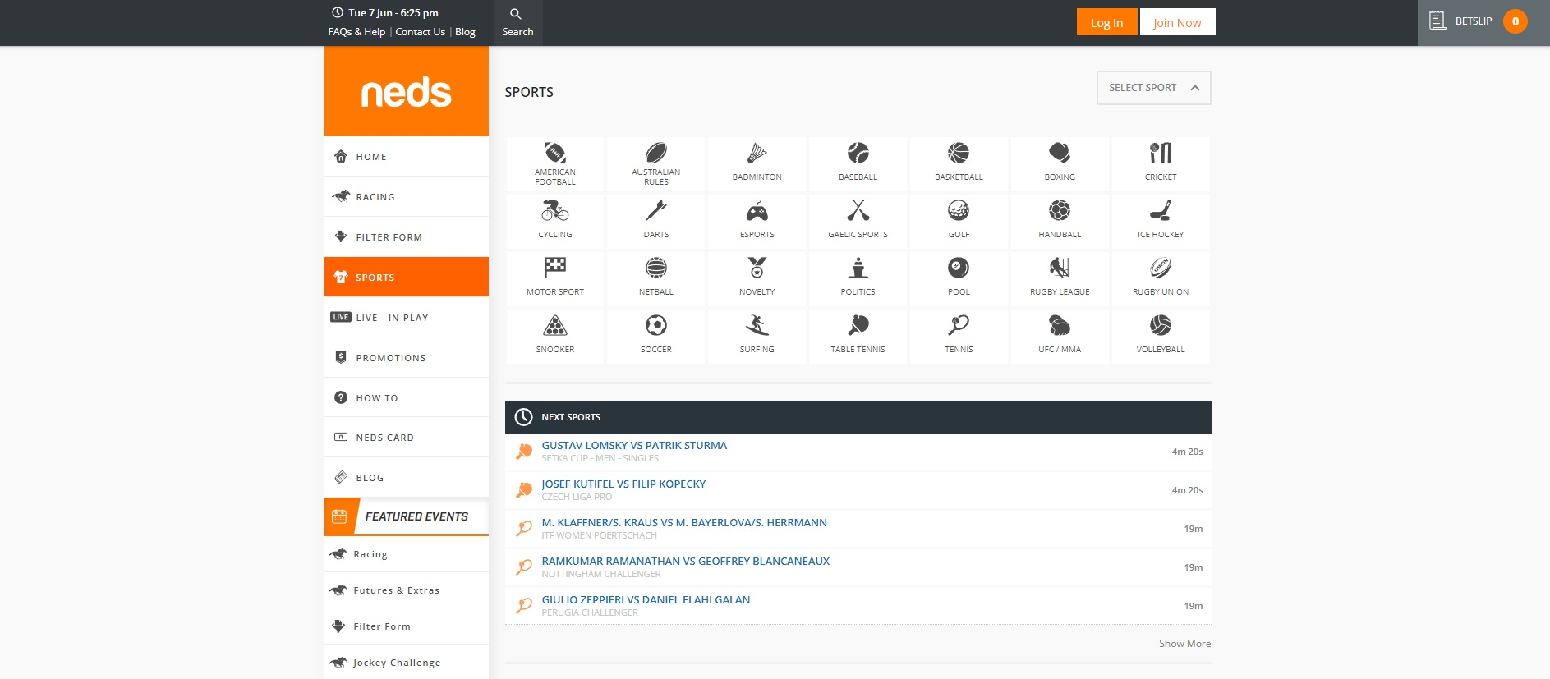Open Racing in sidebar menu

(x=407, y=197)
